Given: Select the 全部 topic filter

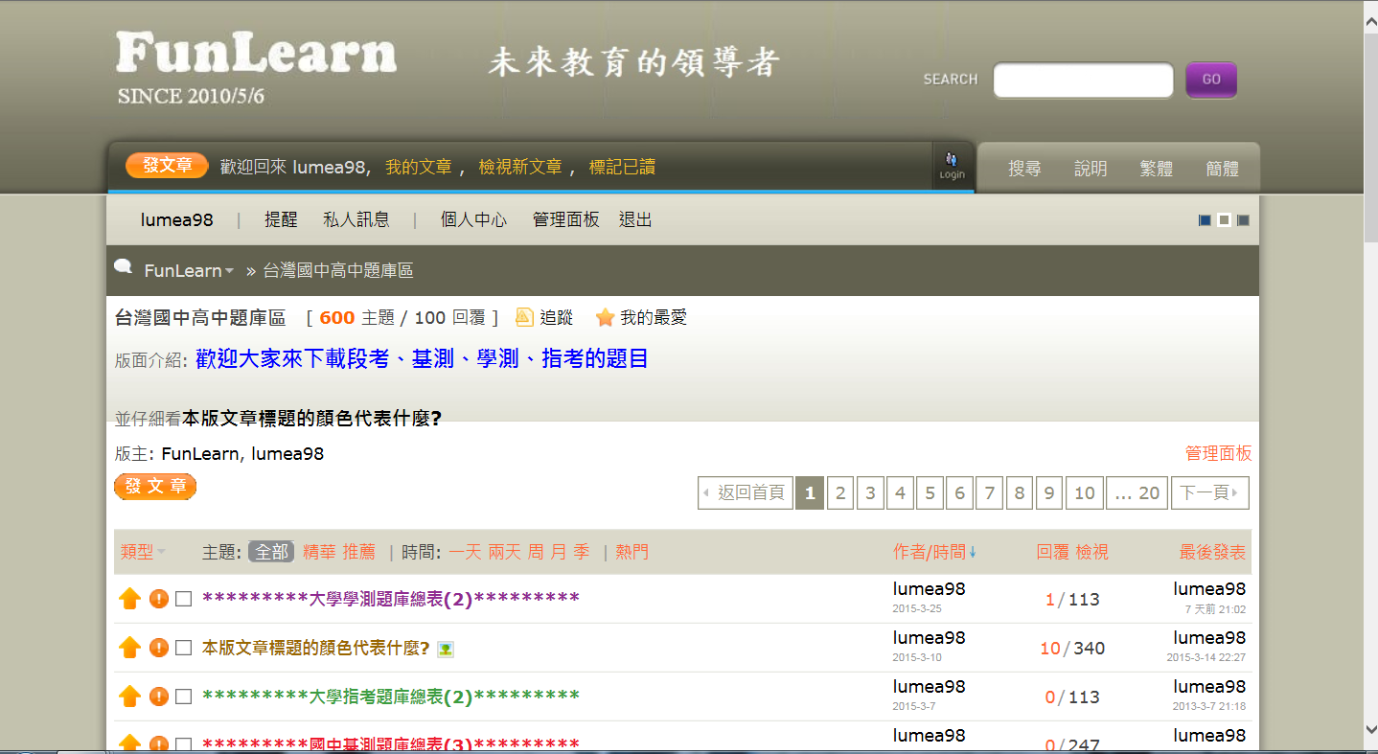Looking at the screenshot, I should click(x=272, y=552).
